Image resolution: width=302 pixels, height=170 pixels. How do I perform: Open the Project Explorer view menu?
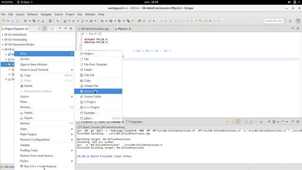[60, 28]
